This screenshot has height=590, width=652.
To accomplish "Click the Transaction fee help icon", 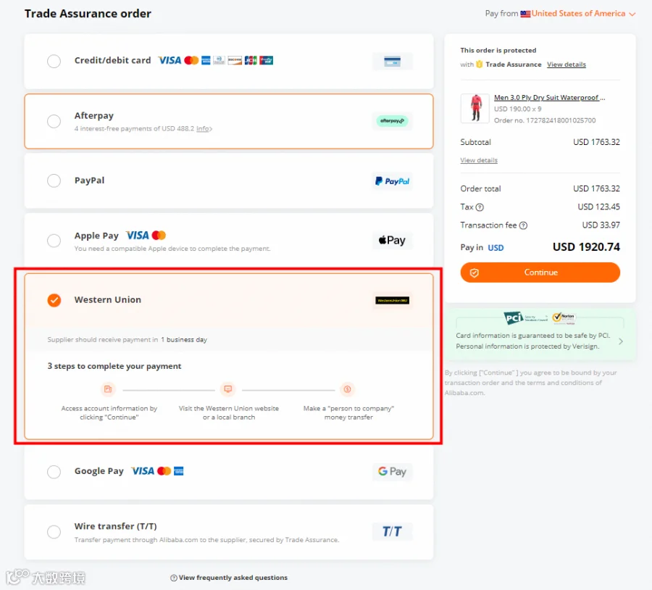I will [x=524, y=225].
